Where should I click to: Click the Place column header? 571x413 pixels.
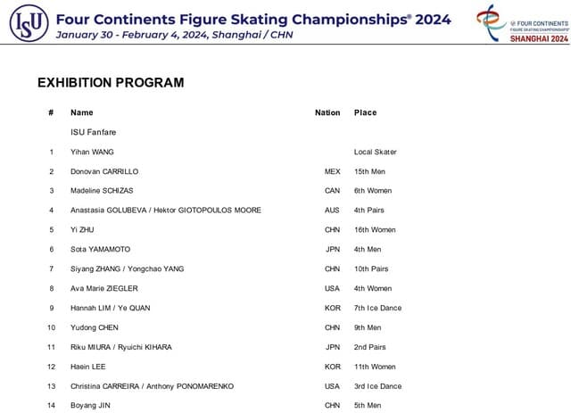365,112
